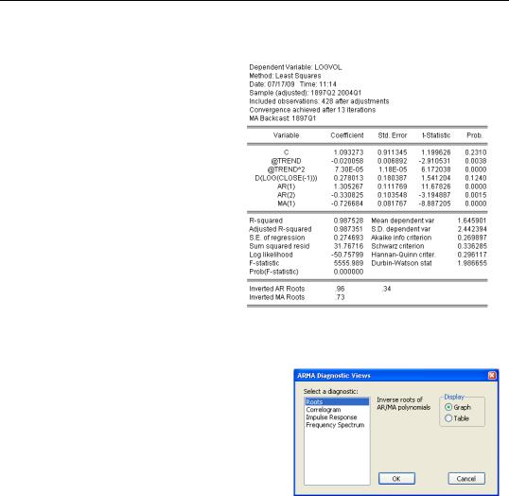
Task: Select the Table display radio button
Action: click(x=448, y=418)
